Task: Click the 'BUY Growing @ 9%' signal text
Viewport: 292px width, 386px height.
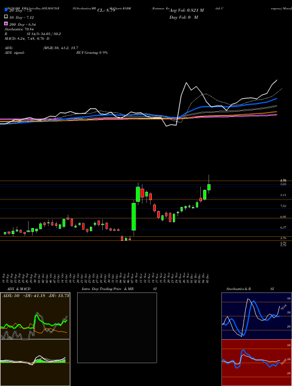Action: [x=92, y=53]
